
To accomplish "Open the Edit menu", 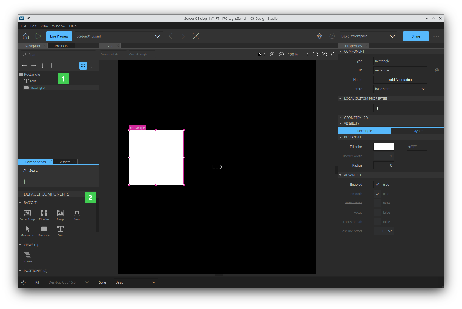I will [x=33, y=26].
